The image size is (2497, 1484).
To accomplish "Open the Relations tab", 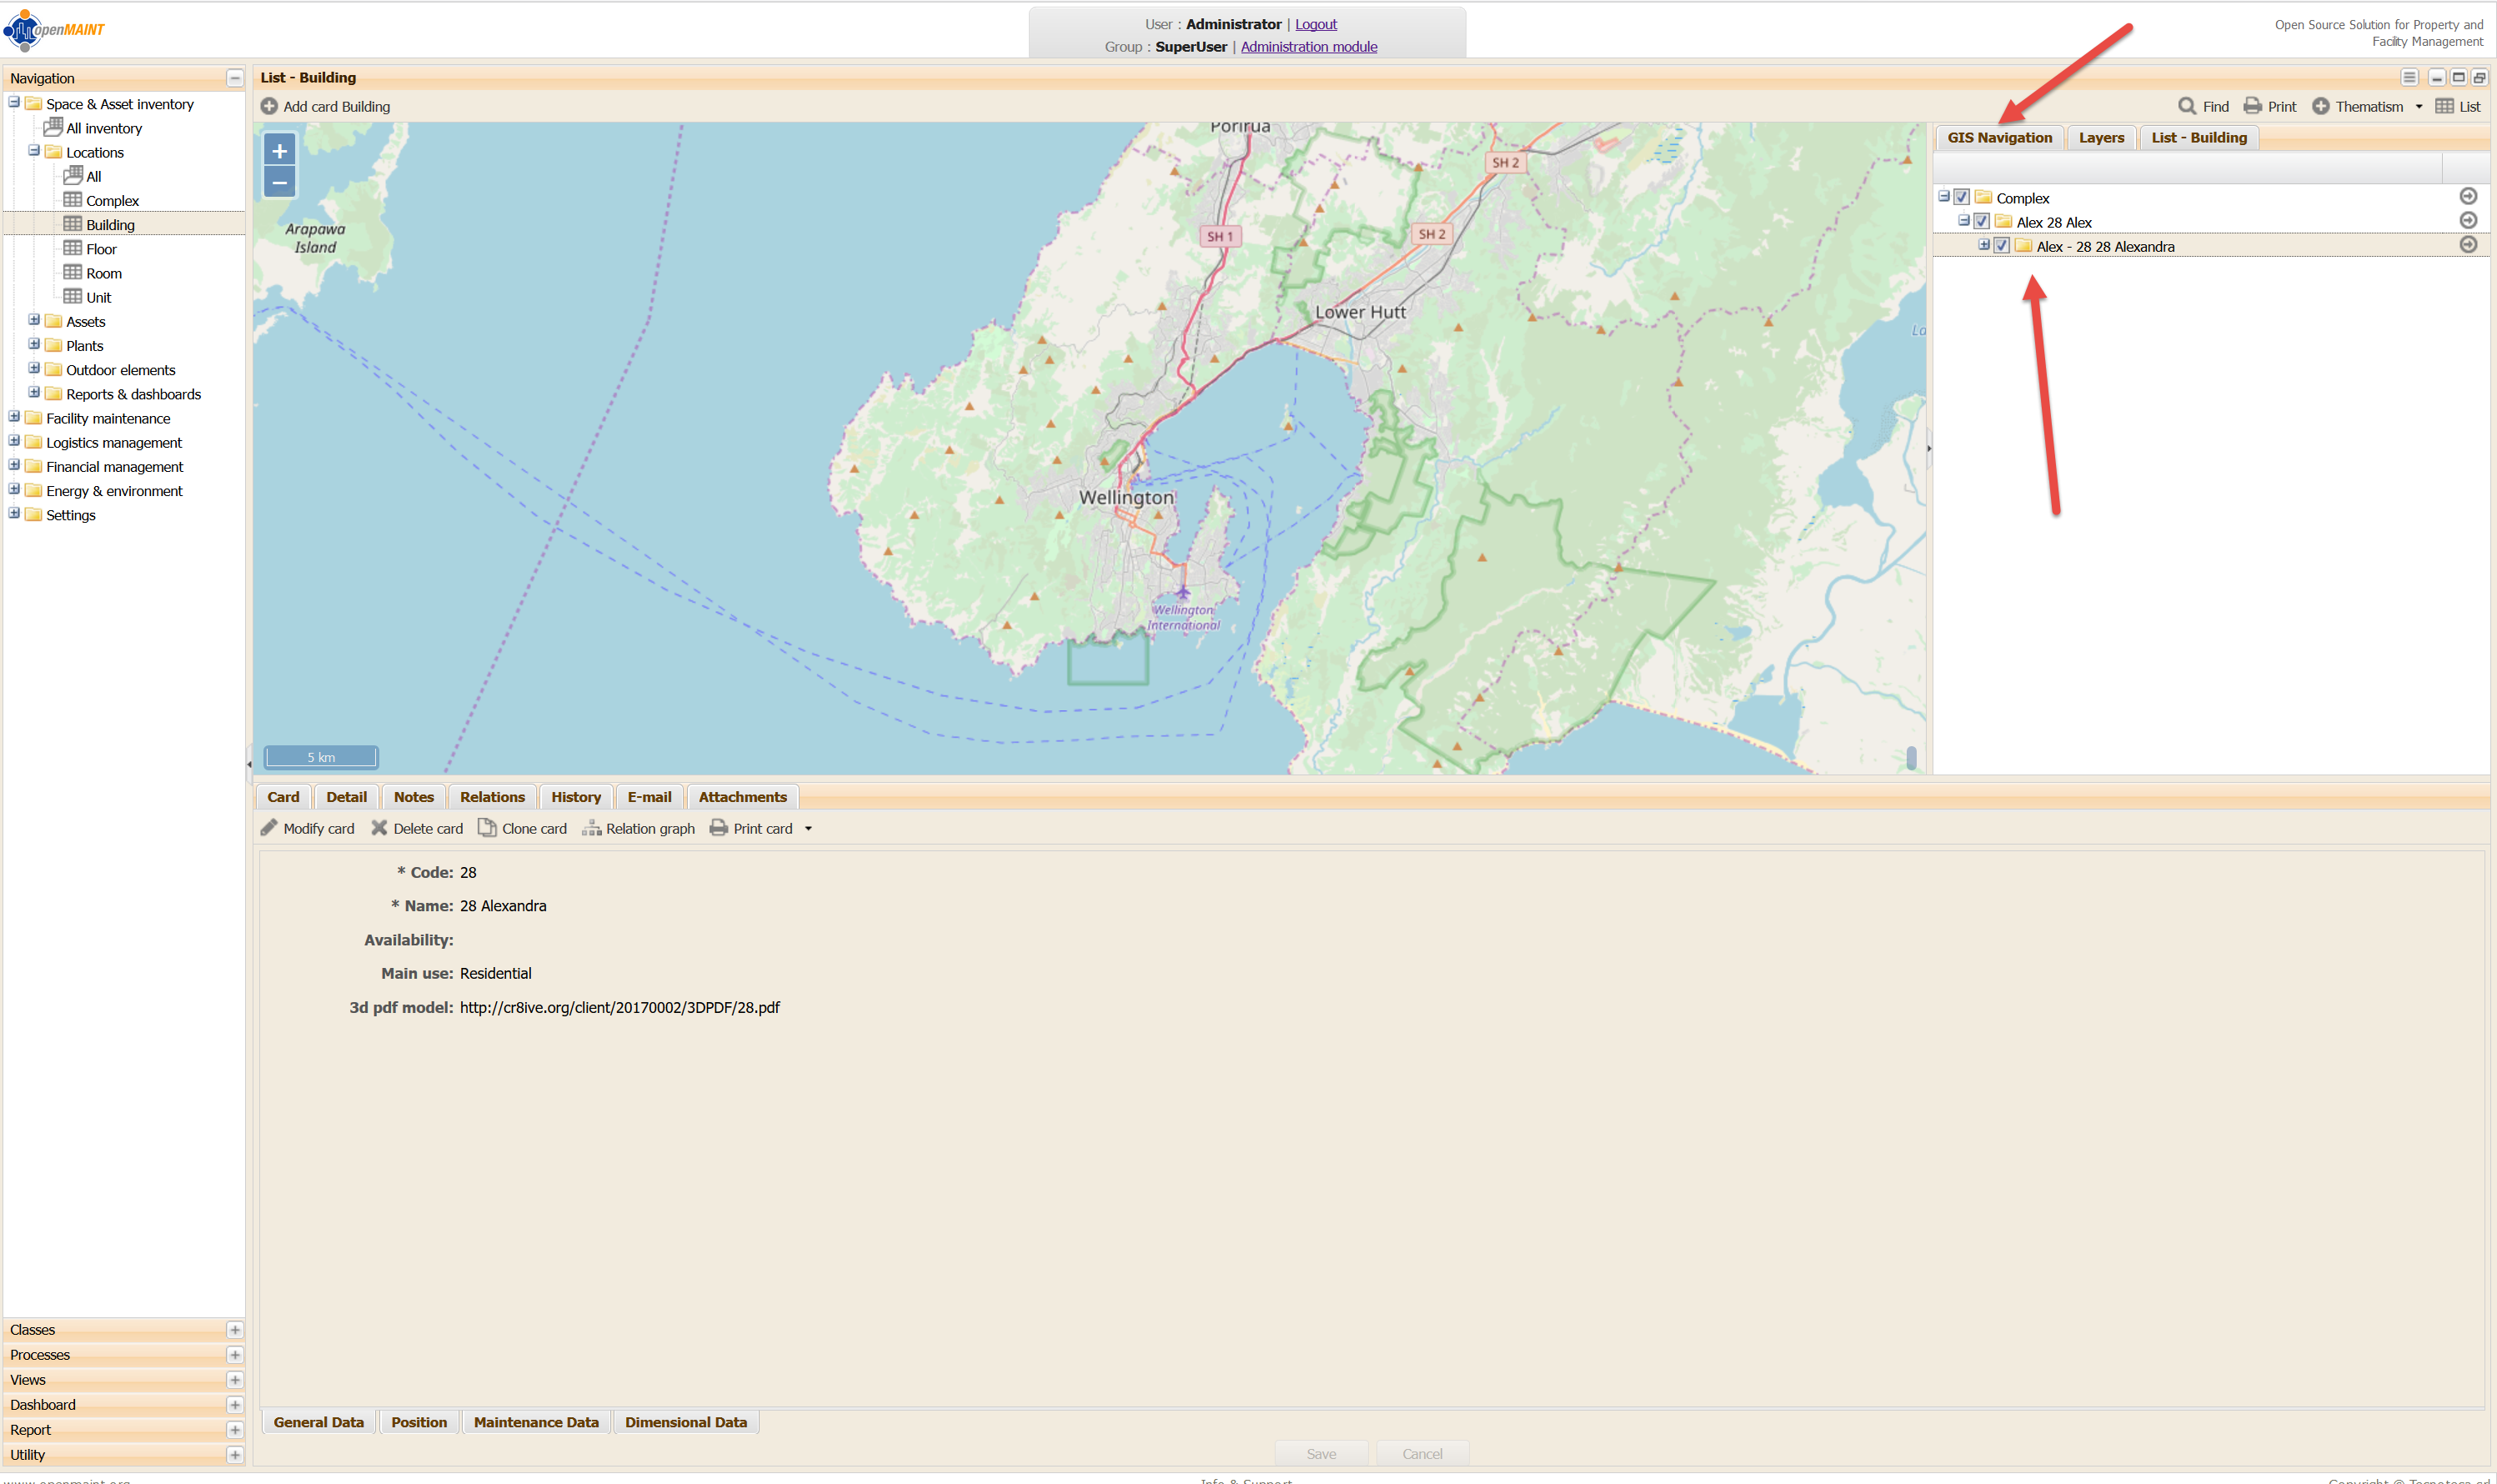I will point(492,797).
